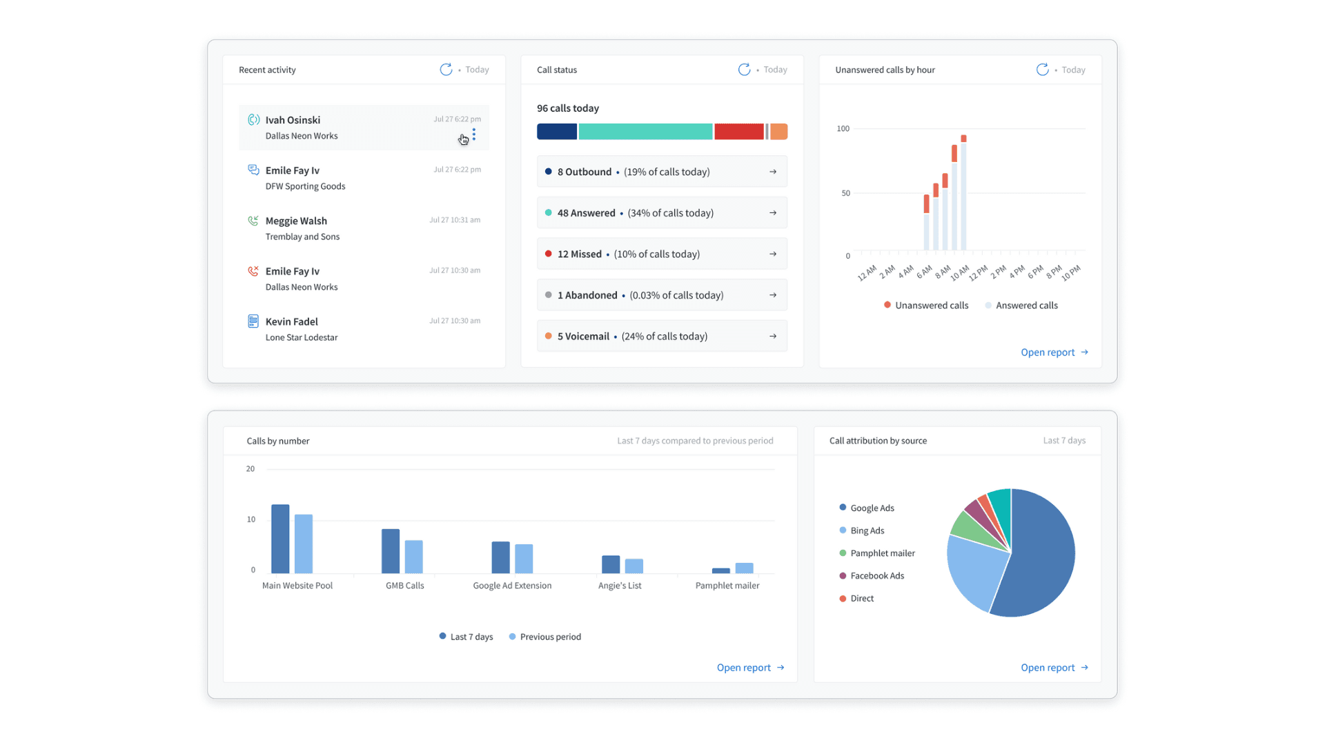Open the three-dot menu for Ivah Osinski

point(473,135)
